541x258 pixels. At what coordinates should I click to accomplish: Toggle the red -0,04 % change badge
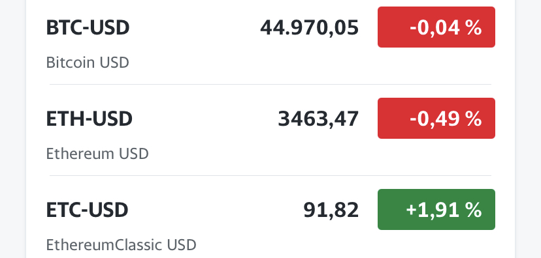tap(436, 27)
